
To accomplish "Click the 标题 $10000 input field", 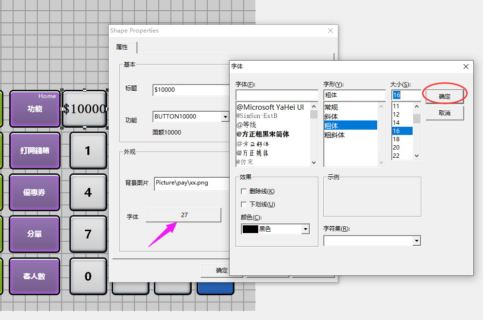I will click(191, 90).
